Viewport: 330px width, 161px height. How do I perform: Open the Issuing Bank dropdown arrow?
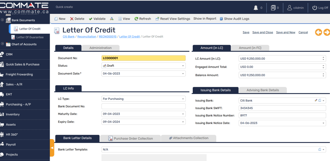coord(323,100)
